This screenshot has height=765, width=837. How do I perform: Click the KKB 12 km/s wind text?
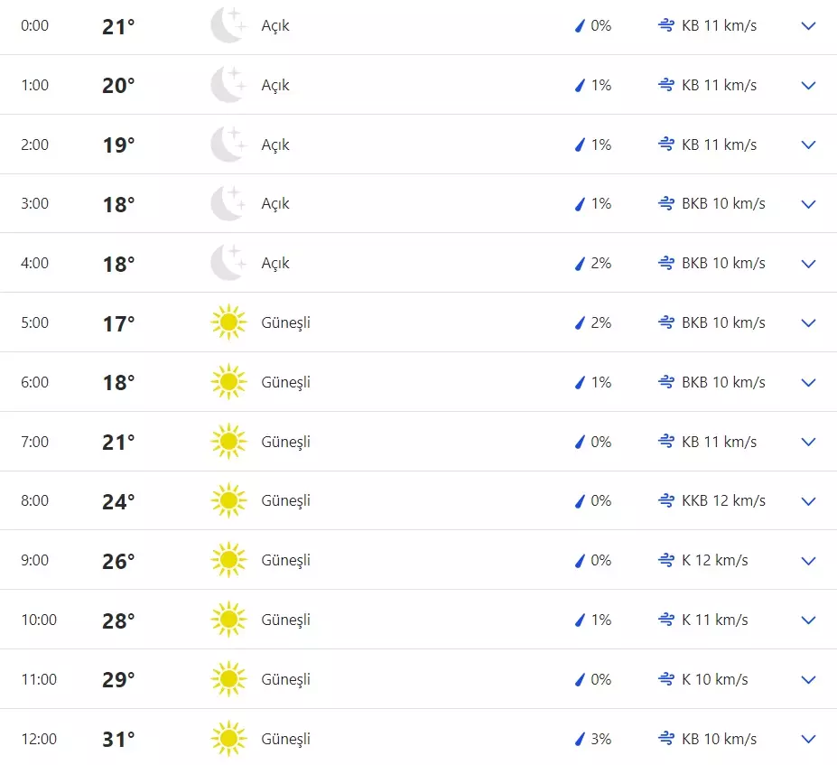tap(723, 500)
